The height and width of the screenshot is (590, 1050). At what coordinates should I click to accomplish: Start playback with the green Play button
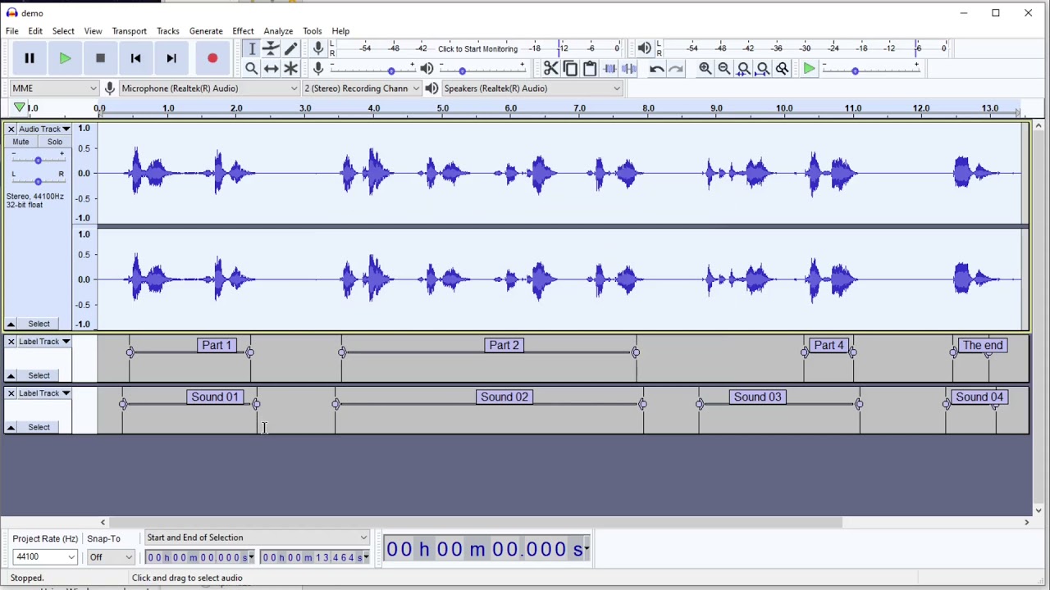tap(65, 58)
